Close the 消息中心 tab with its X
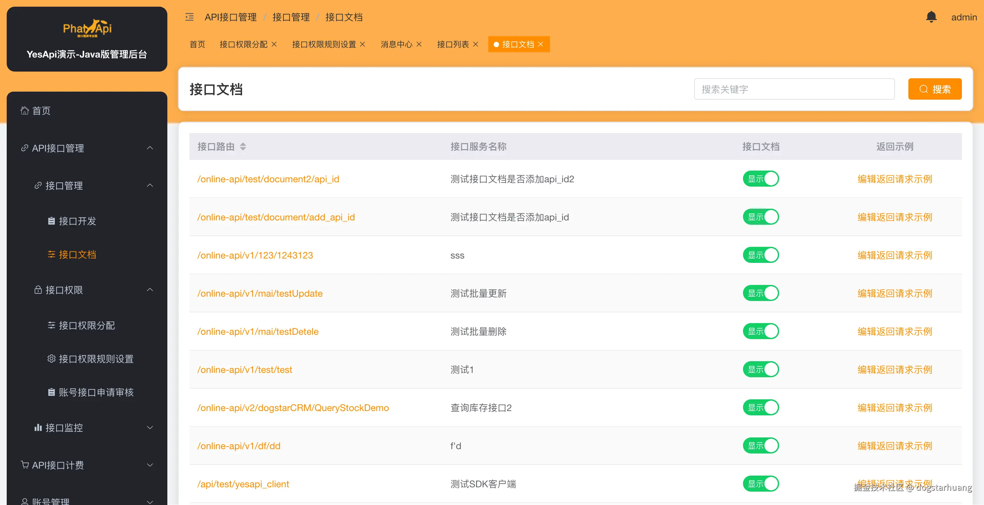 (419, 44)
